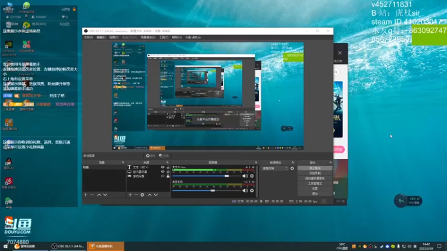Pop out the sources dock panel
This screenshot has height=251, width=447.
(167, 162)
